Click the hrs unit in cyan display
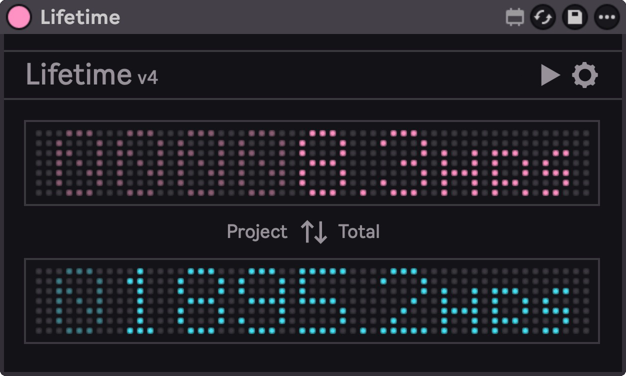The width and height of the screenshot is (626, 376). point(505,310)
